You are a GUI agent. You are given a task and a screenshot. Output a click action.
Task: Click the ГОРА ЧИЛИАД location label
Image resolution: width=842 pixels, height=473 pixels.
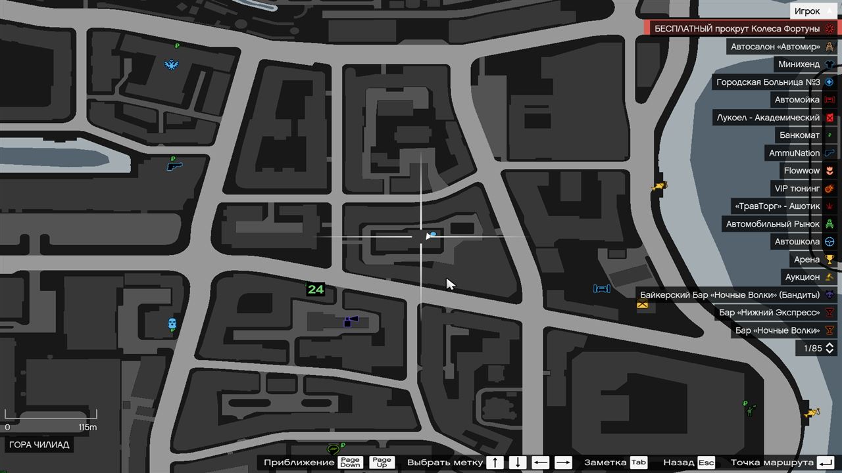tap(39, 445)
